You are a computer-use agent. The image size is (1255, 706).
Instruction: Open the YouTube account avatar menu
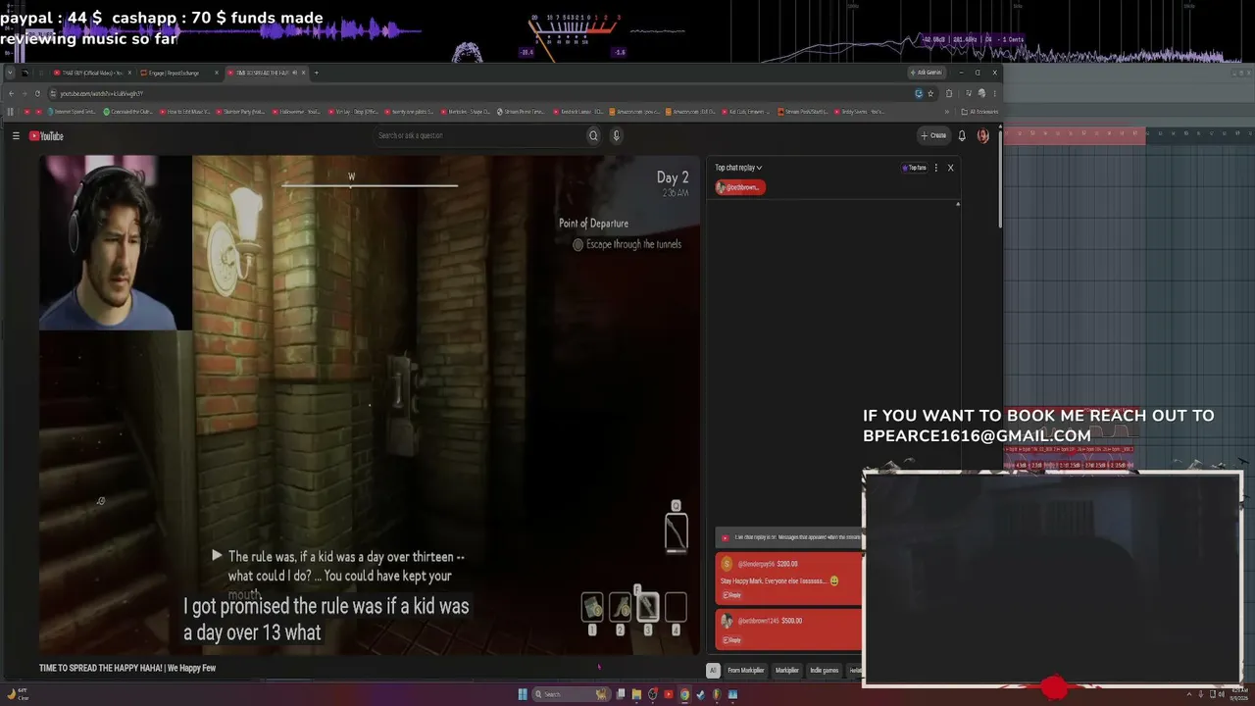click(983, 135)
